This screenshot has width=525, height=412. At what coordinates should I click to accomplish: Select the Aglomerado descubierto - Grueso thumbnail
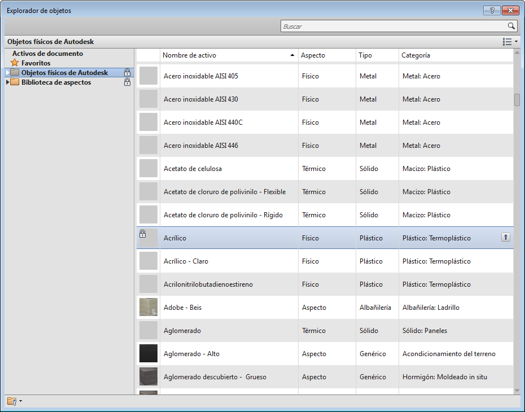click(148, 376)
